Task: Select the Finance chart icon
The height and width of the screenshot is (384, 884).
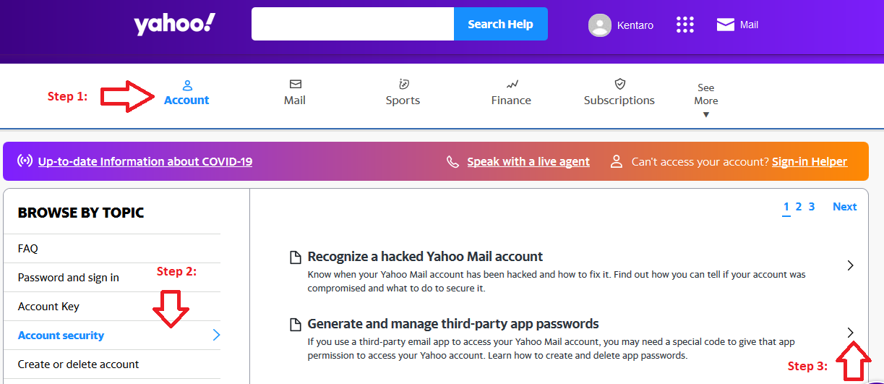Action: point(512,85)
